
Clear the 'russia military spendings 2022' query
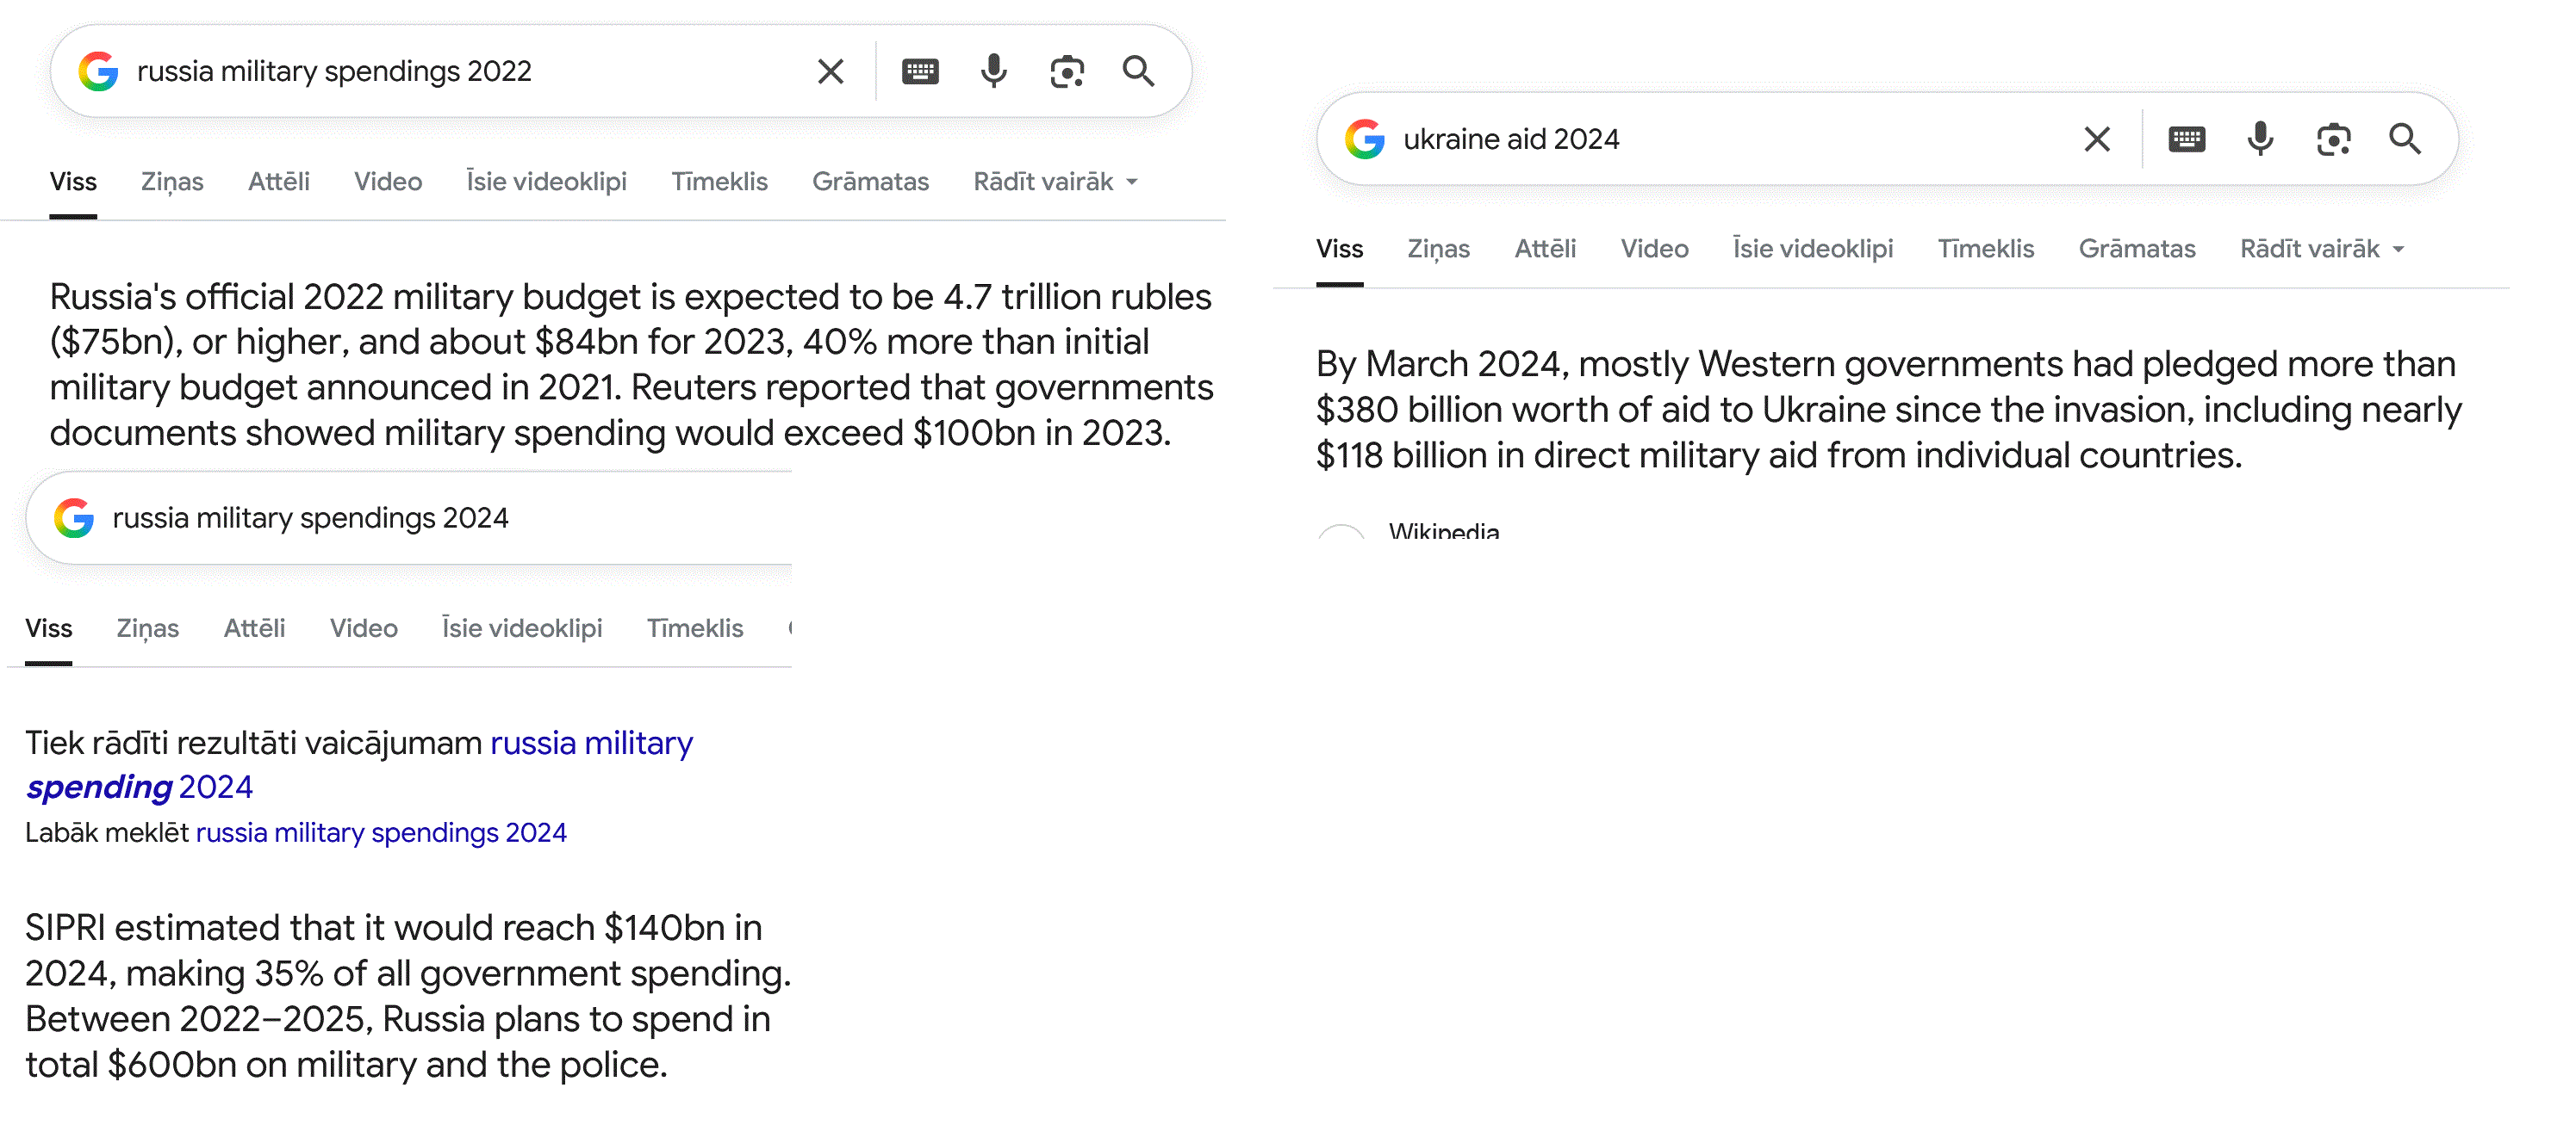point(830,72)
